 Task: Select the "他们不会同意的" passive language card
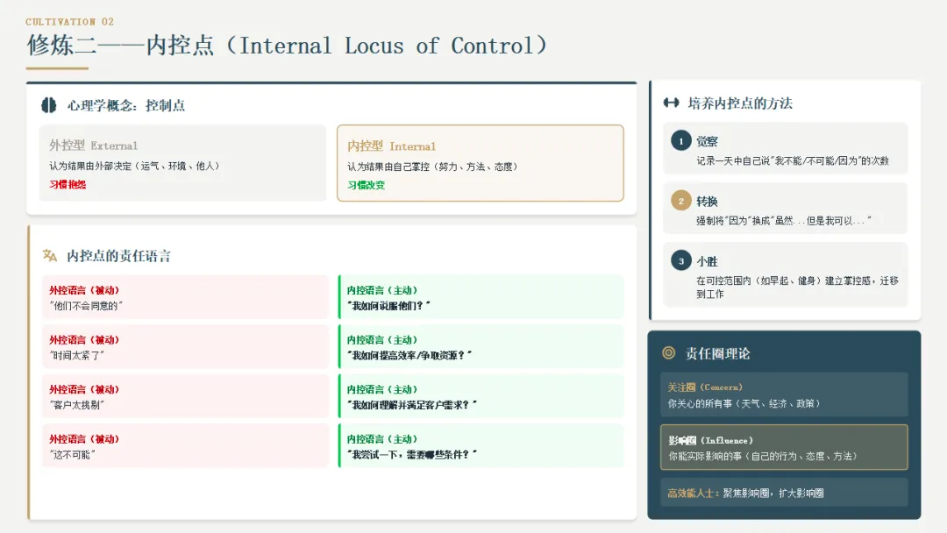point(185,297)
